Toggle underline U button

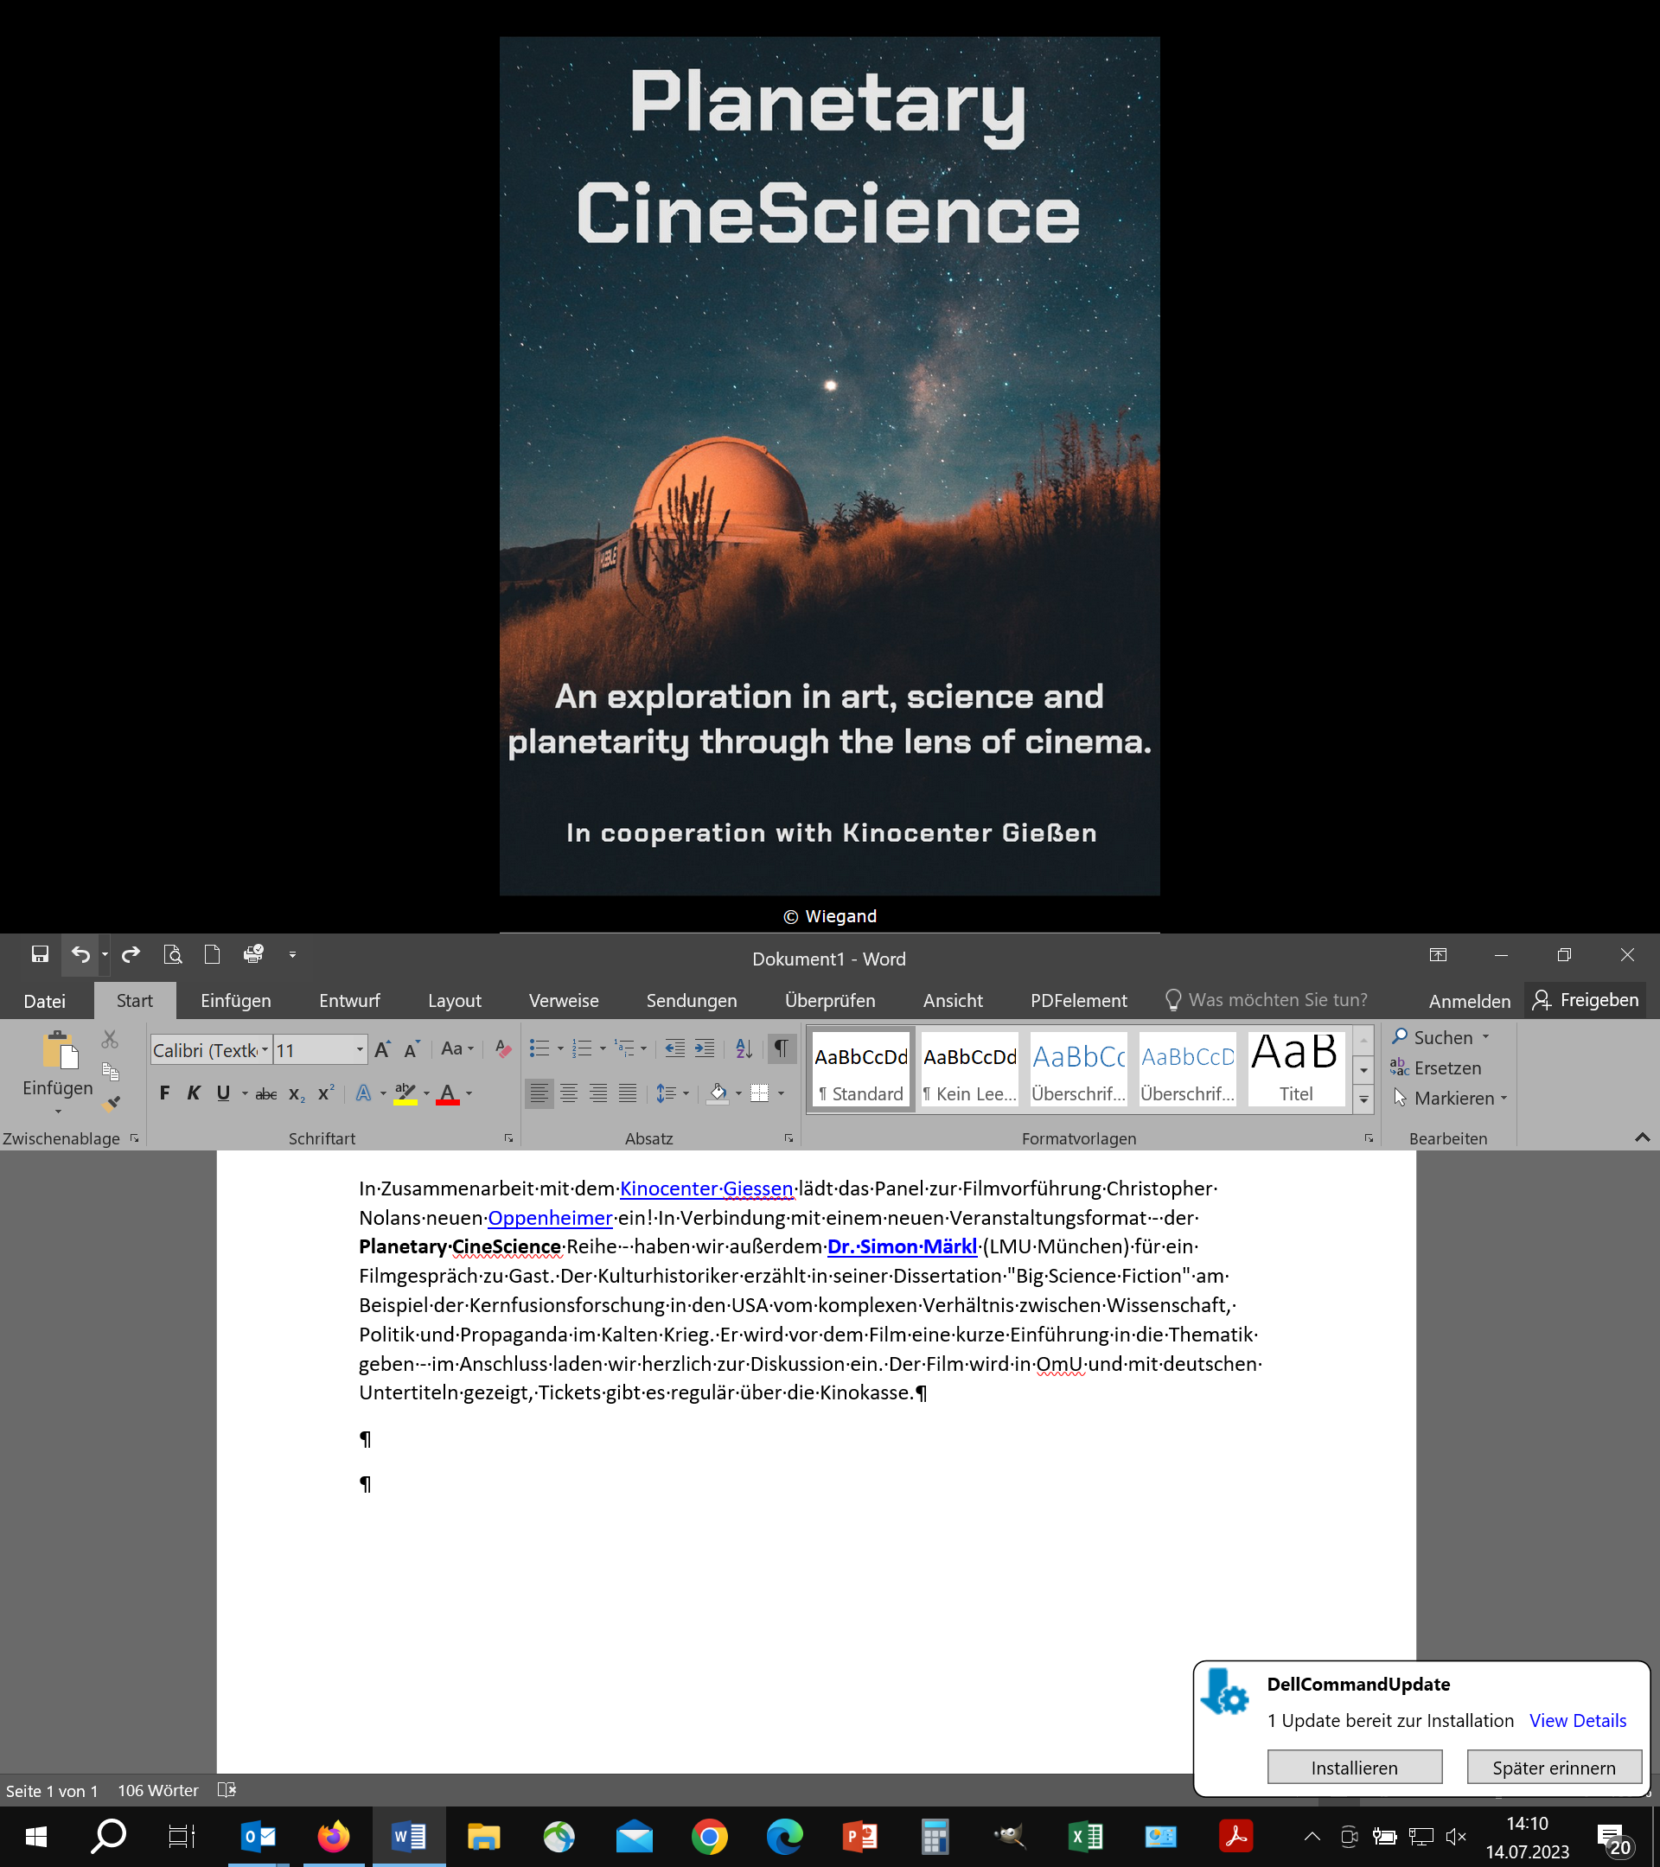(223, 1093)
